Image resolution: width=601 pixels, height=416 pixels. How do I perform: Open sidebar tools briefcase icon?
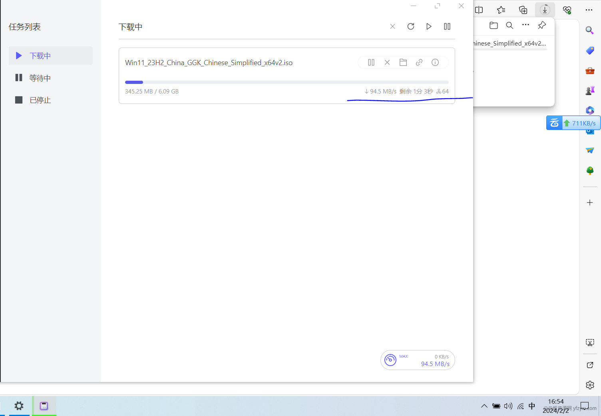pyautogui.click(x=590, y=71)
